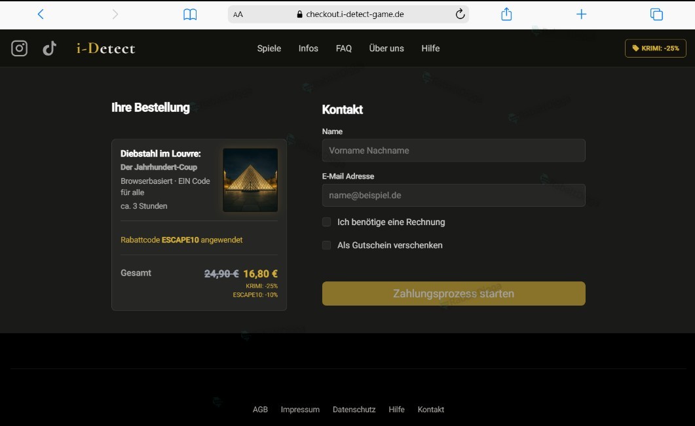Tick 'Ich benötige eine Rechnung' checkbox
The height and width of the screenshot is (426, 695).
click(327, 222)
